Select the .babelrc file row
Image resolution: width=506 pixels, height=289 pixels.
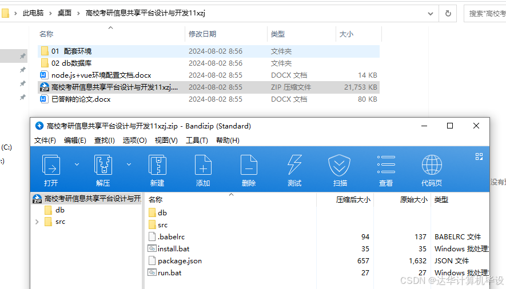click(318, 237)
